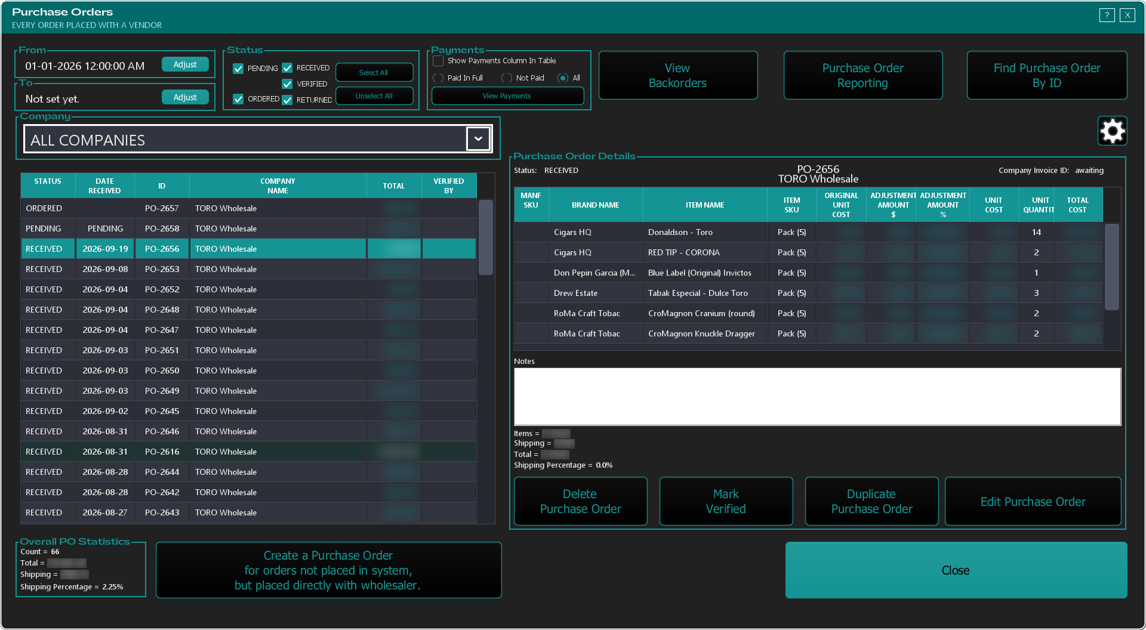Sort by COMPANY NAME column header
The height and width of the screenshot is (630, 1146).
278,186
